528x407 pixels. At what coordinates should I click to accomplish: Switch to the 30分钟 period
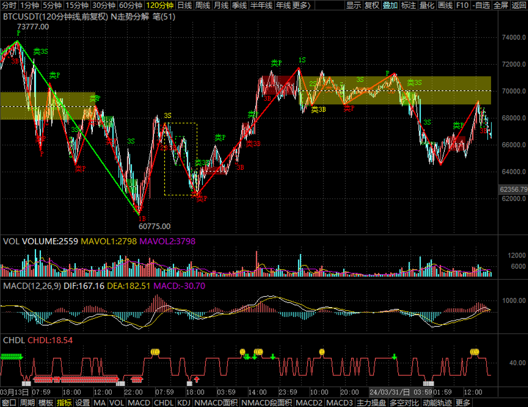104,5
